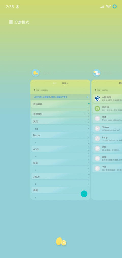This screenshot has height=258, width=122.
Task: Tap the 倩 avatar in Messages
Action: pos(97,118)
